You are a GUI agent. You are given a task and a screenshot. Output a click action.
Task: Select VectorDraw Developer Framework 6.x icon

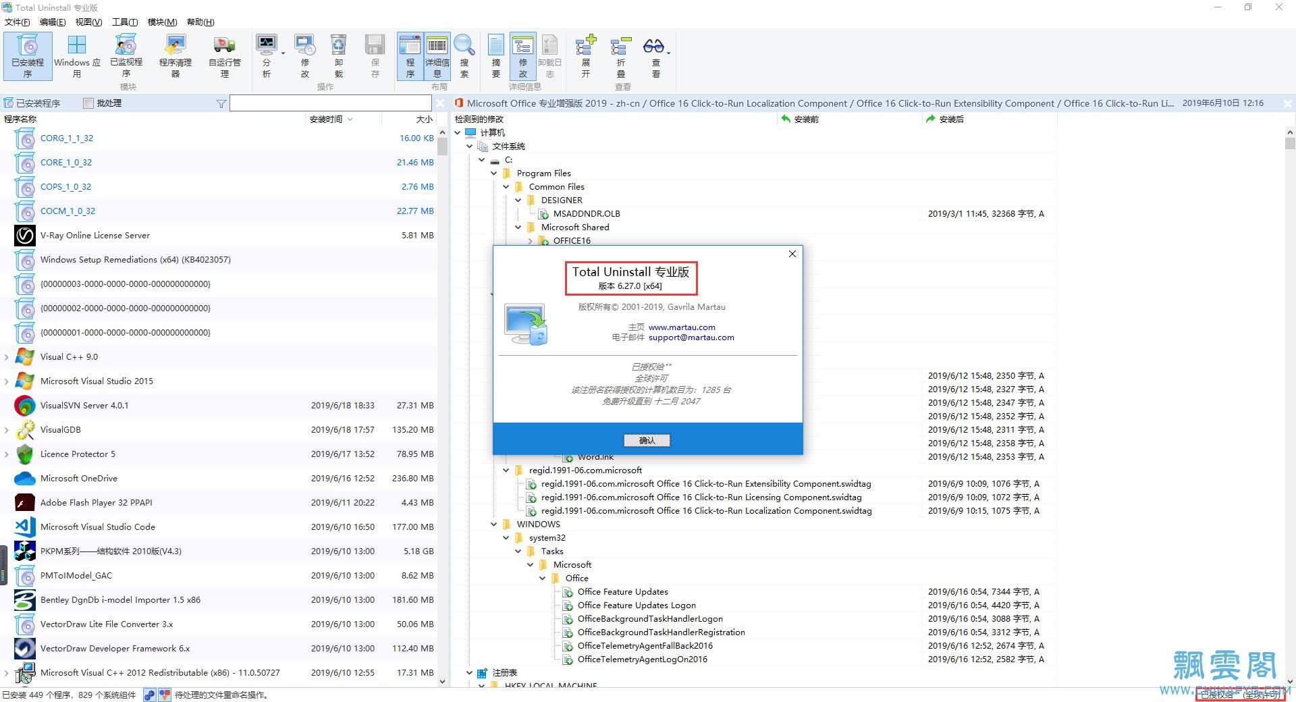click(x=25, y=649)
